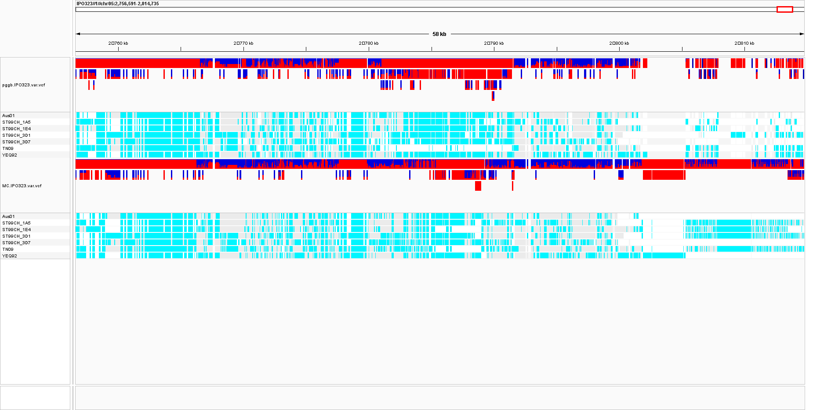Select ST99CH_1E4 sample under MC track
This screenshot has width=813, height=410.
[16, 230]
